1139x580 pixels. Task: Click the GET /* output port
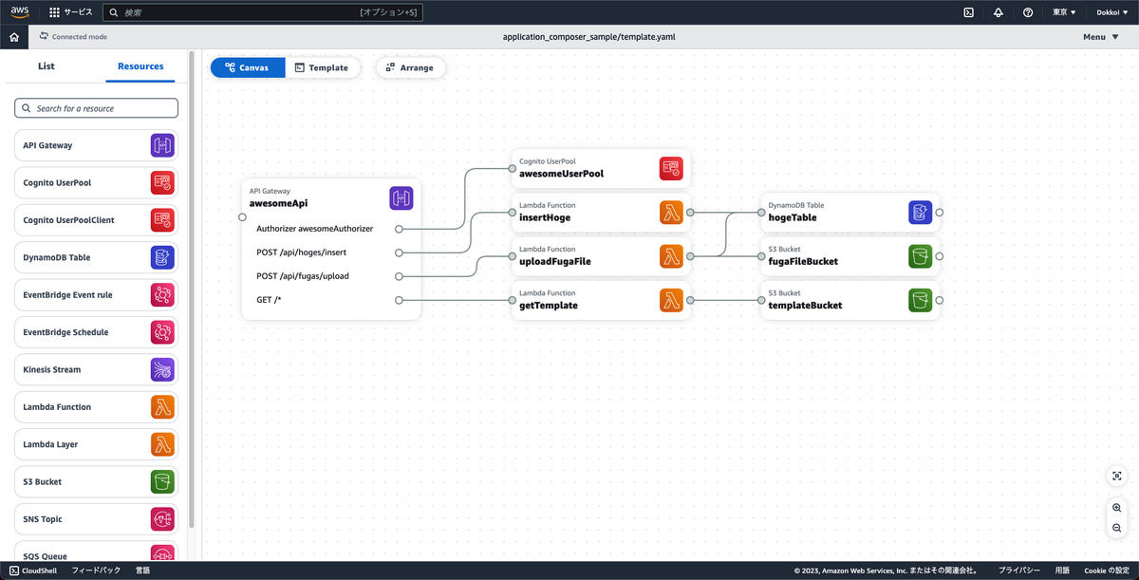399,300
